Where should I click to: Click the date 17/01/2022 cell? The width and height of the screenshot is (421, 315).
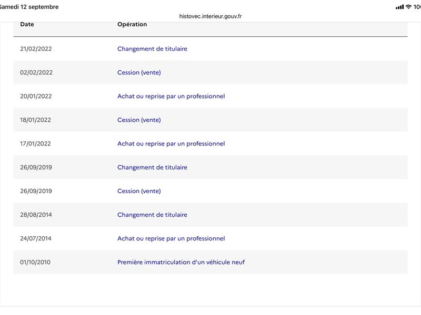(x=35, y=143)
